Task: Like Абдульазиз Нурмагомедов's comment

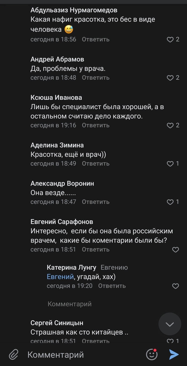Action: coord(170,40)
